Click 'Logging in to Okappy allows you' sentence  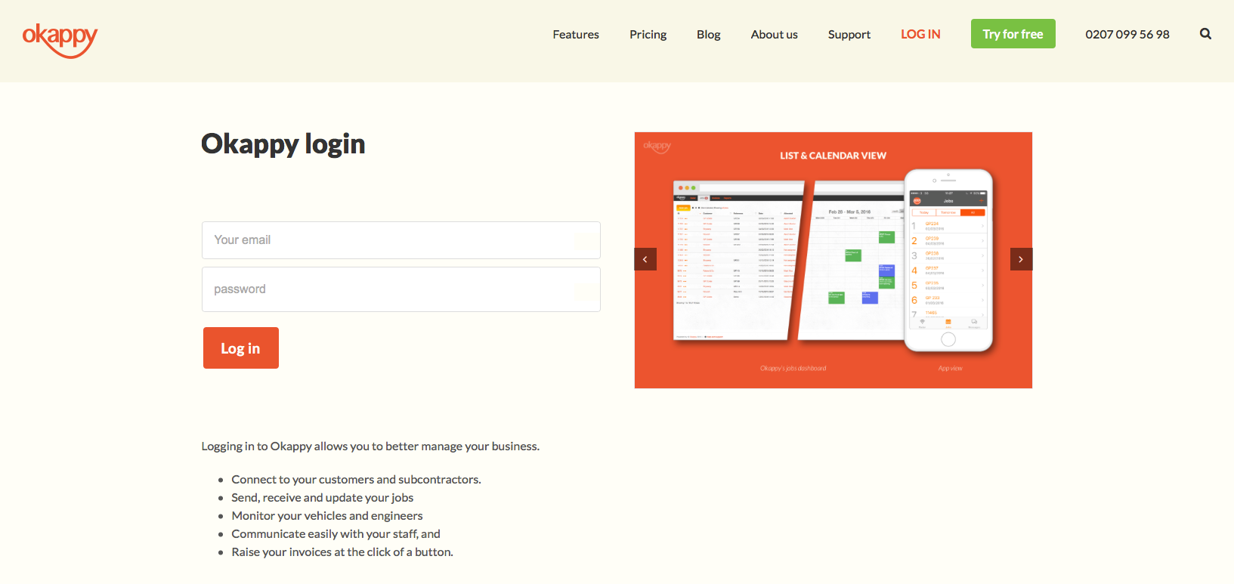click(370, 446)
